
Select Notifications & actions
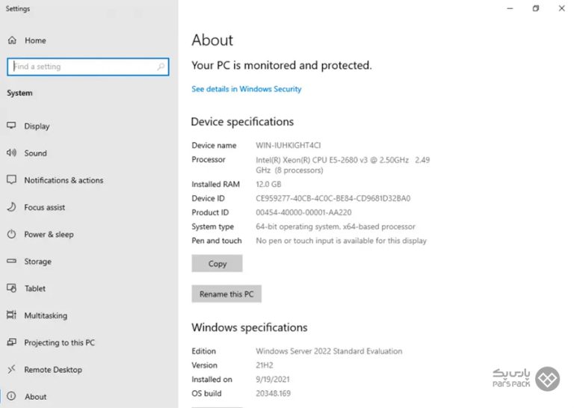coord(64,180)
